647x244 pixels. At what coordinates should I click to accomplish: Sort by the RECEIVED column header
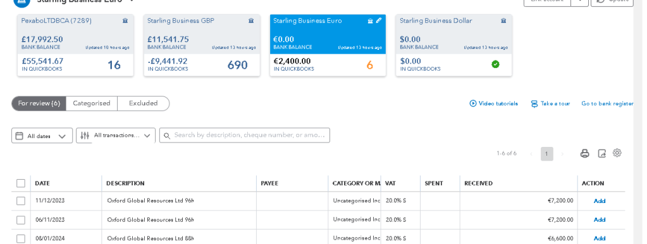(478, 183)
